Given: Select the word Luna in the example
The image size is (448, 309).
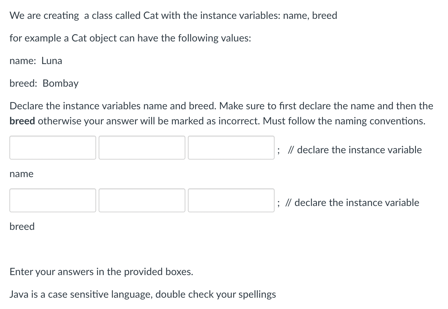Looking at the screenshot, I should pos(52,61).
